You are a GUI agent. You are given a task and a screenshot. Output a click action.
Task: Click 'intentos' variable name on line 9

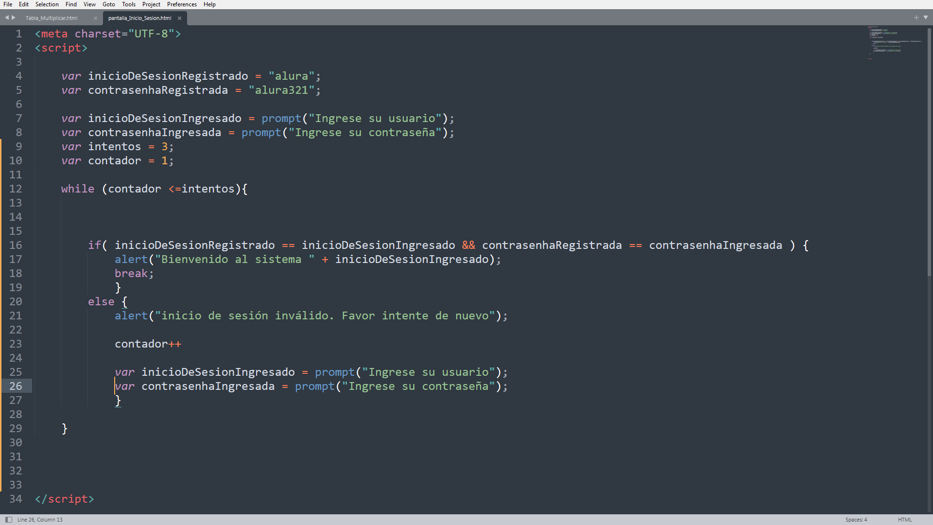[114, 146]
